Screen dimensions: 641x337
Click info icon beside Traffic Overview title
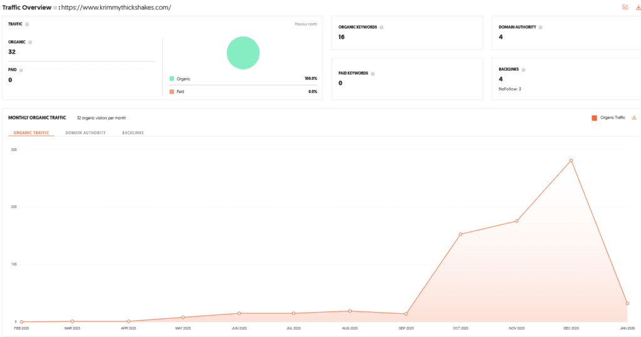(56, 8)
